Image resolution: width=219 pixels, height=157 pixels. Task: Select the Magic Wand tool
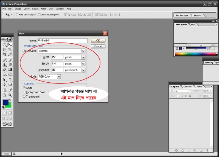click(10, 50)
